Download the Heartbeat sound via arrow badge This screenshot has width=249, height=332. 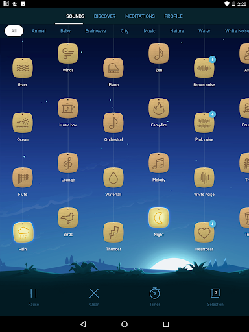point(212,224)
